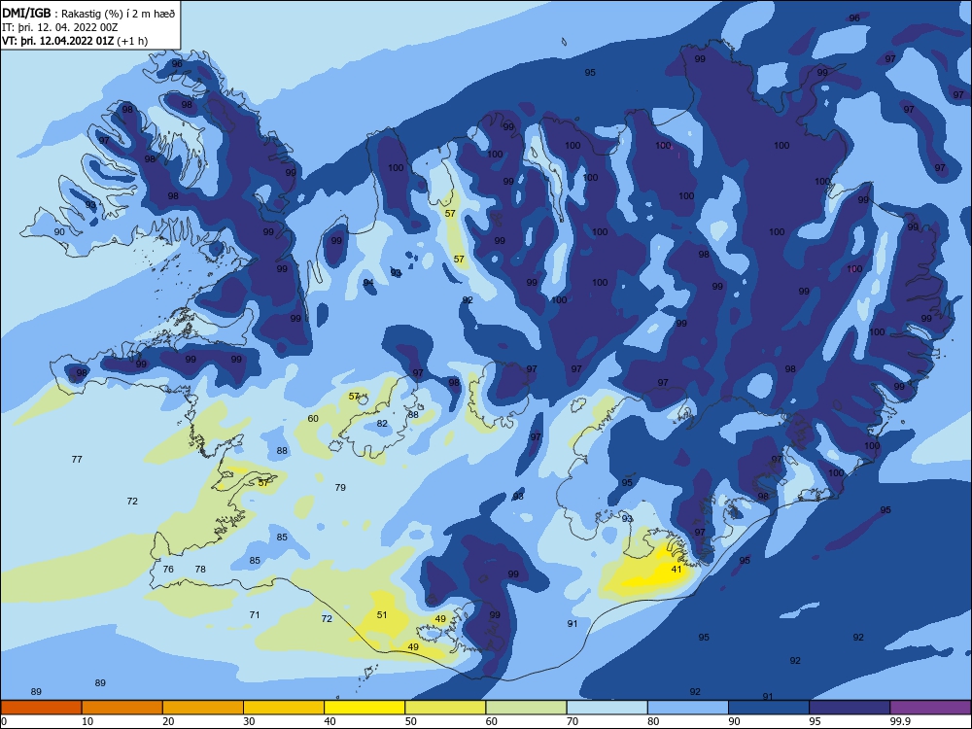The image size is (972, 729).
Task: Click the 'VT: þri. 12.04.2022 01Z (+1 h)' line
Action: [75, 41]
